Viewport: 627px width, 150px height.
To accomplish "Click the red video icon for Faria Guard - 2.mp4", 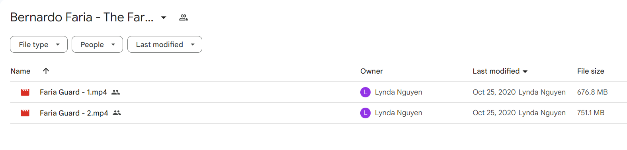I will coord(25,113).
